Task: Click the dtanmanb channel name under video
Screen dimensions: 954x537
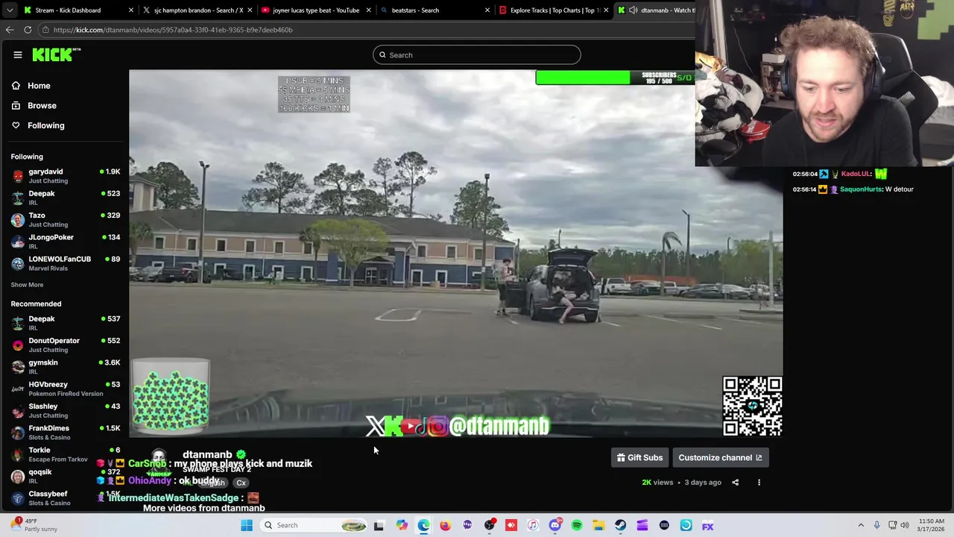Action: pyautogui.click(x=207, y=454)
